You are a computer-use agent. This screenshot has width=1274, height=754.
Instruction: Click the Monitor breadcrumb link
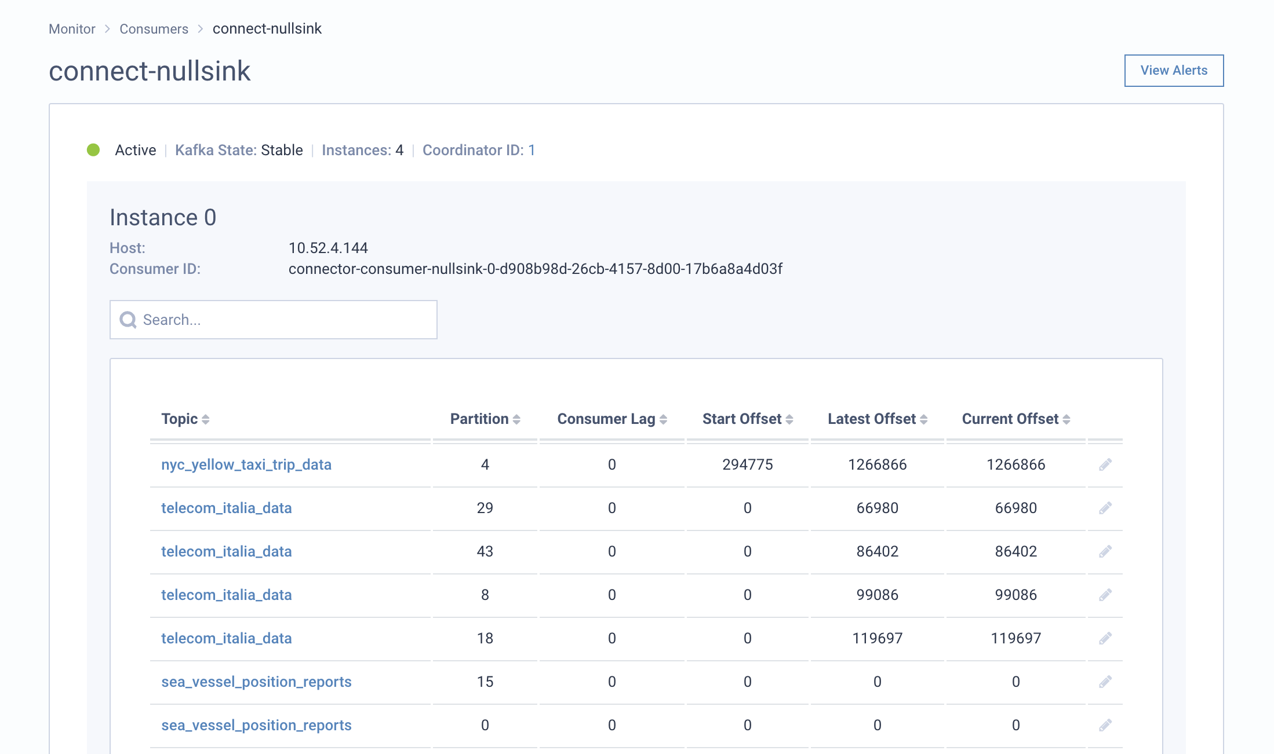[x=72, y=29]
